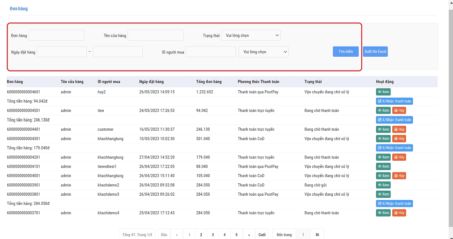
Task: Click the Tìm kiếm search button
Action: click(x=345, y=52)
